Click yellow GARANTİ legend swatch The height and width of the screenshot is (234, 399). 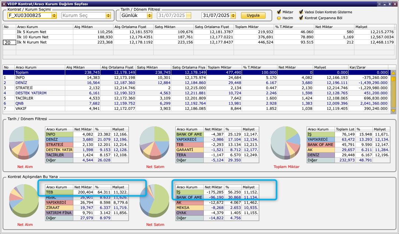click(x=190, y=150)
